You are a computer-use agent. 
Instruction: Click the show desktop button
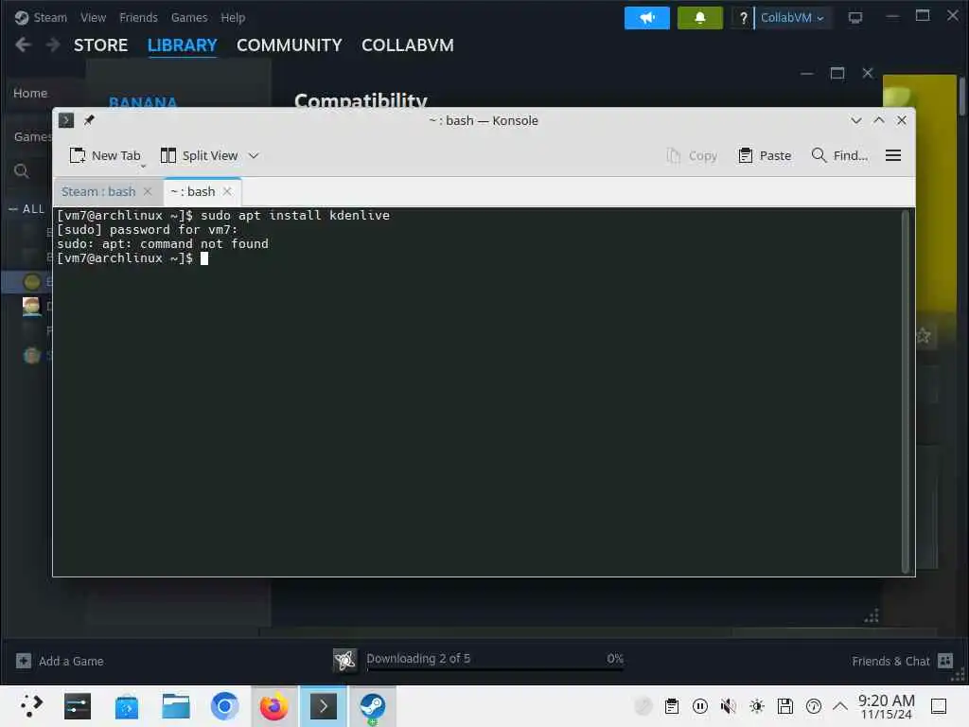pyautogui.click(x=940, y=706)
